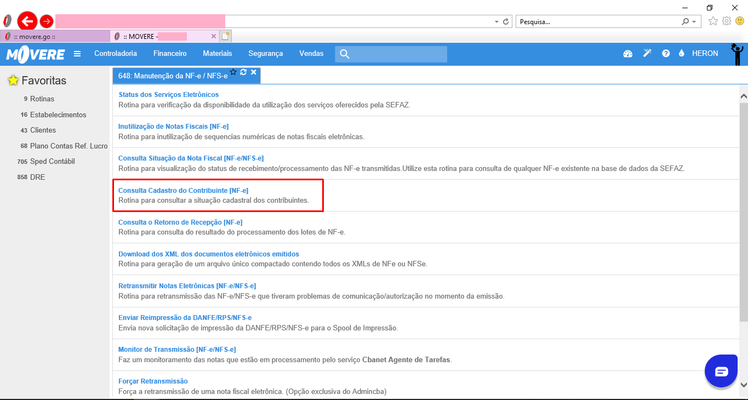Click the site icon left of back button

pos(8,21)
